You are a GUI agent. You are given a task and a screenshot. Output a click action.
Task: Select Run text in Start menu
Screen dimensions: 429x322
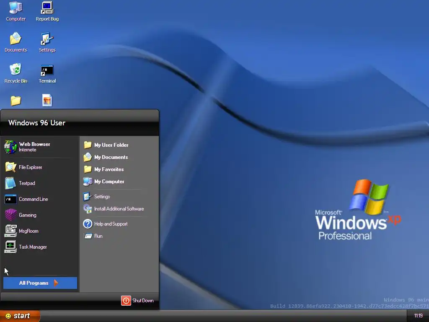98,236
